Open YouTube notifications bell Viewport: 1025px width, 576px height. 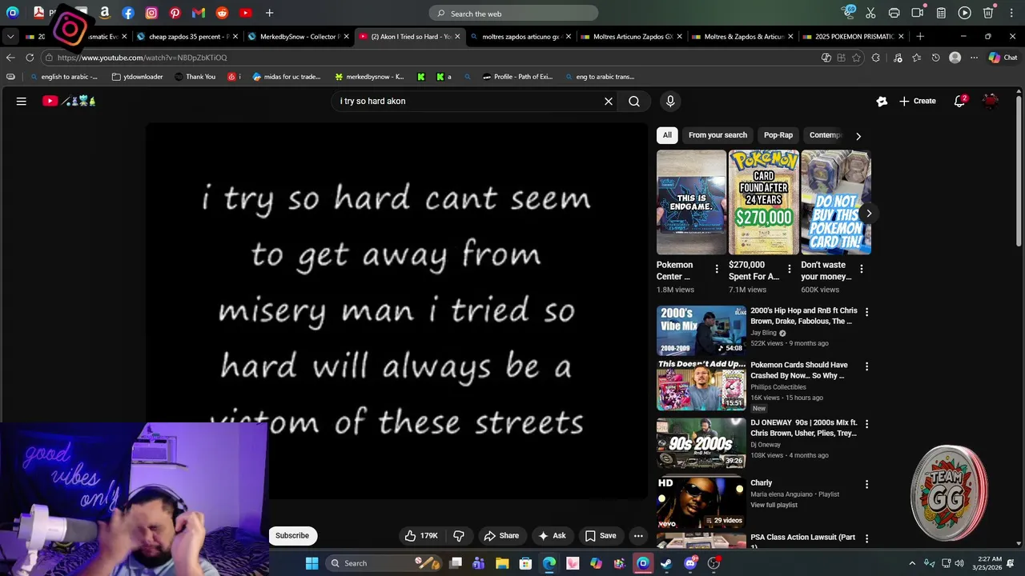click(x=959, y=101)
